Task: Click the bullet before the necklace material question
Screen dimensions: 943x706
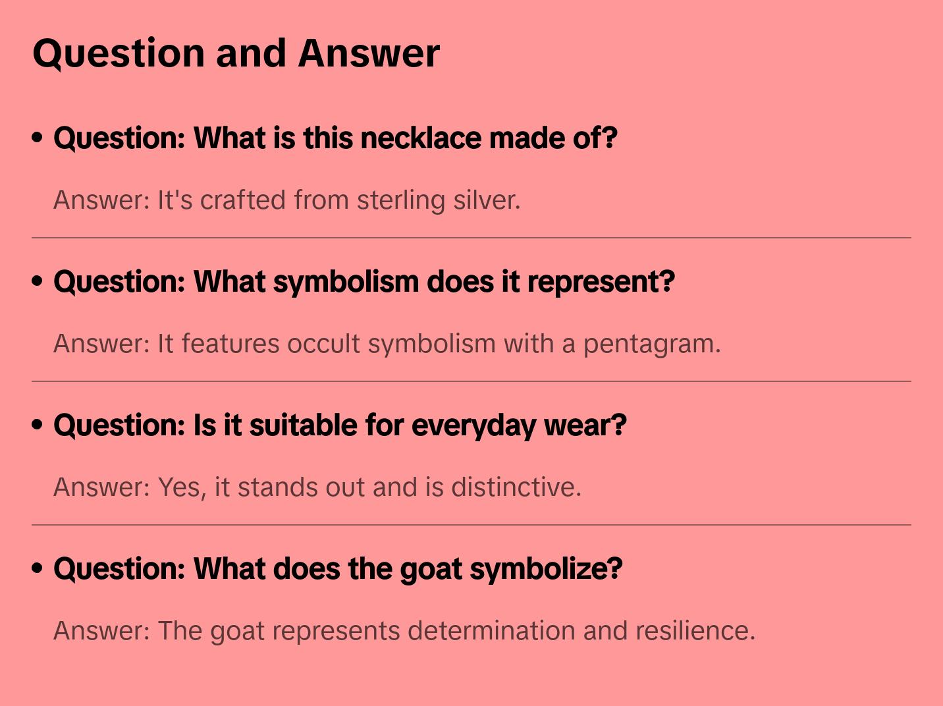Action: [38, 138]
